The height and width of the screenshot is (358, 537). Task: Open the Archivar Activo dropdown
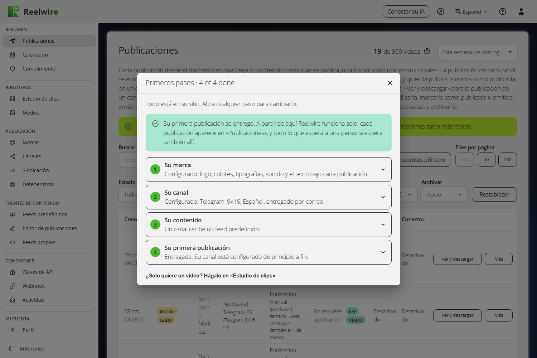(x=445, y=194)
